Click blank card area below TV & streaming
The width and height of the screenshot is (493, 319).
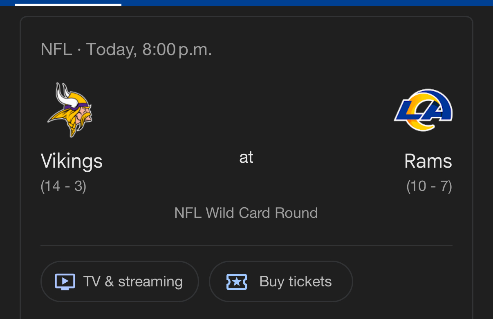pos(119,311)
